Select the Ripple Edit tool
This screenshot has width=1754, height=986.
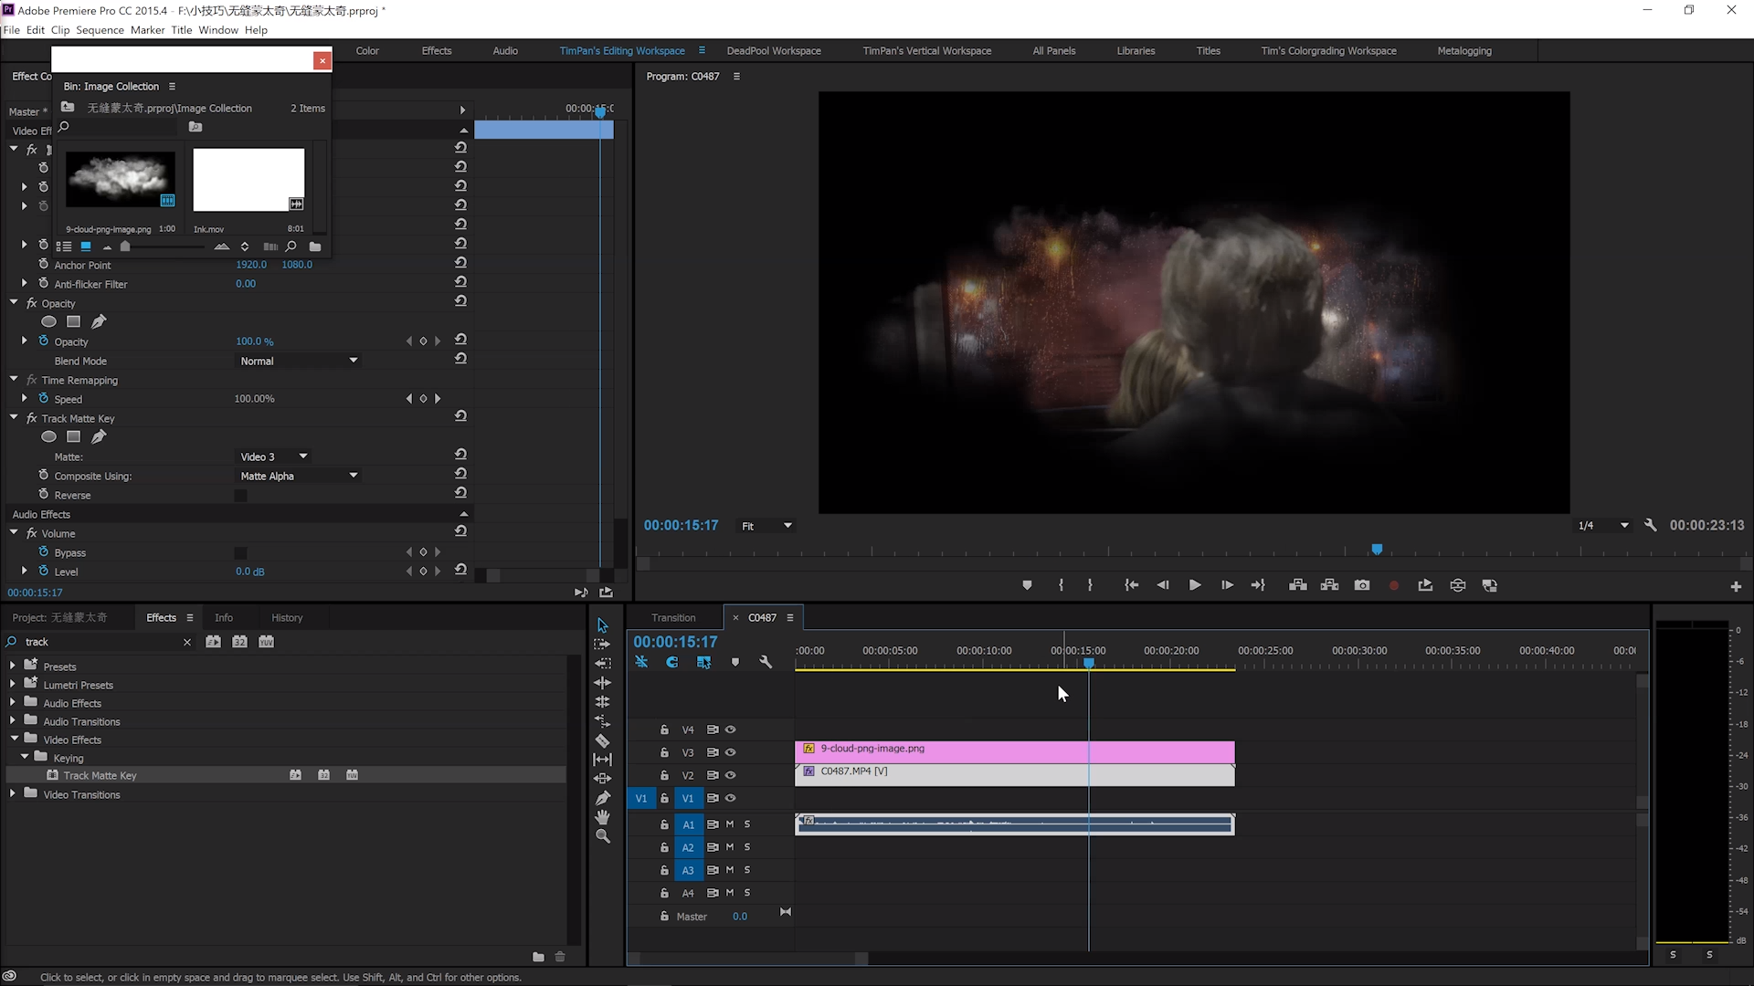pyautogui.click(x=602, y=683)
